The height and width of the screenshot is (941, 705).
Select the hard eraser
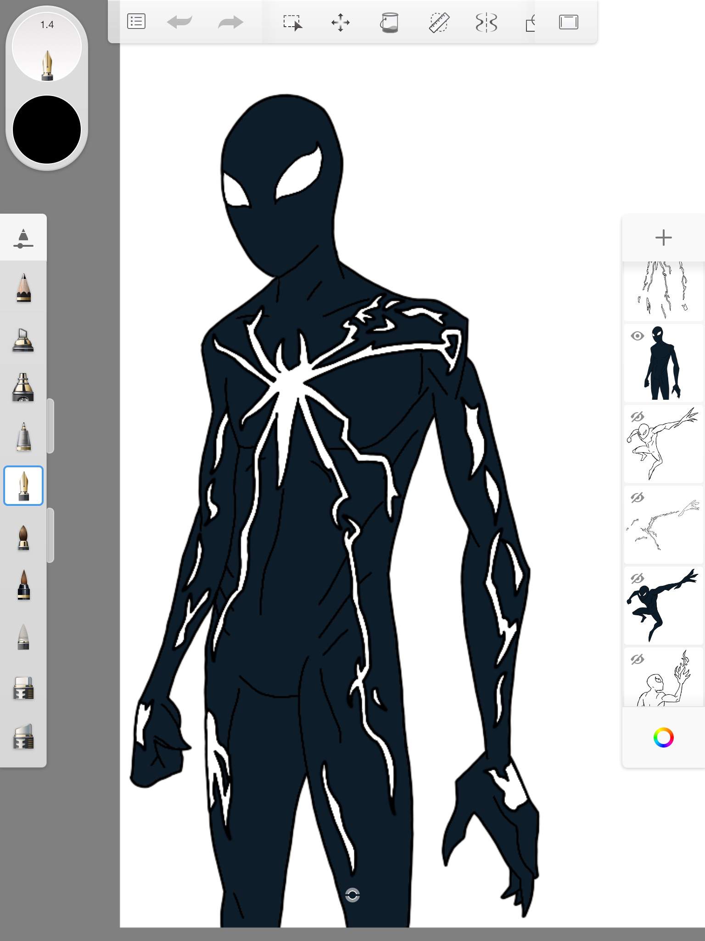(x=23, y=688)
